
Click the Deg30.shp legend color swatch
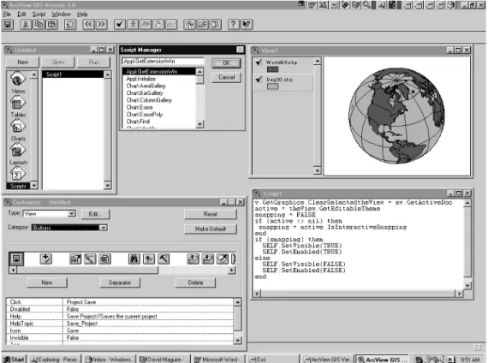point(272,86)
